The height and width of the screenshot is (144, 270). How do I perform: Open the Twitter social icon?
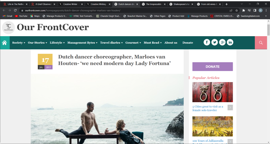pyautogui.click(x=214, y=42)
